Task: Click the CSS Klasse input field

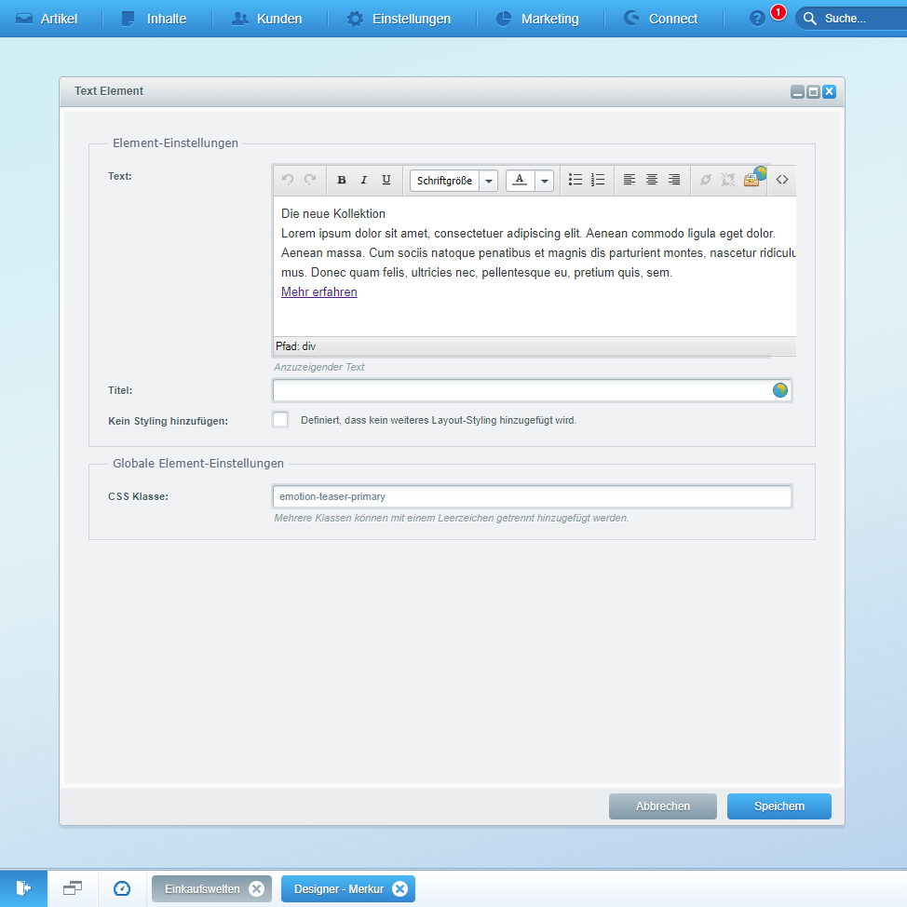Action: 531,496
